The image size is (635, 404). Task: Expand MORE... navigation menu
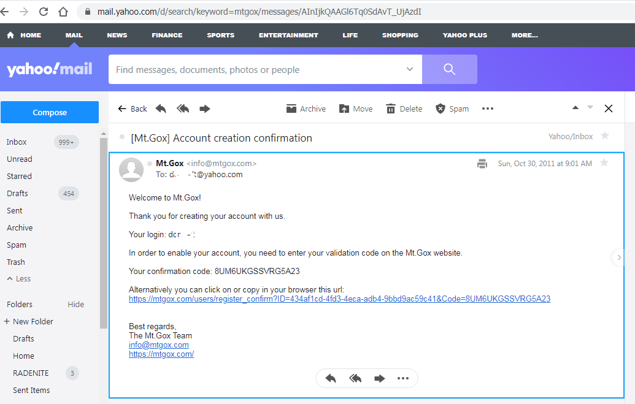[x=525, y=35]
